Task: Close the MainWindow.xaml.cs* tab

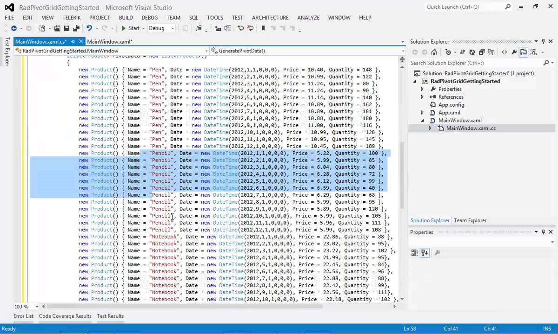Action: click(81, 41)
